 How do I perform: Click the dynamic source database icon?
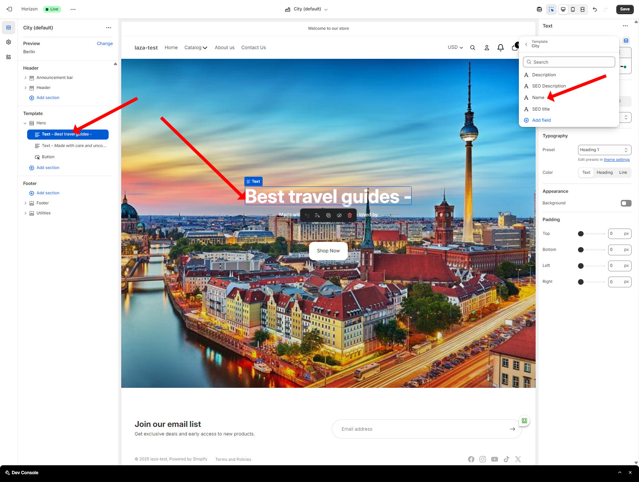626,41
